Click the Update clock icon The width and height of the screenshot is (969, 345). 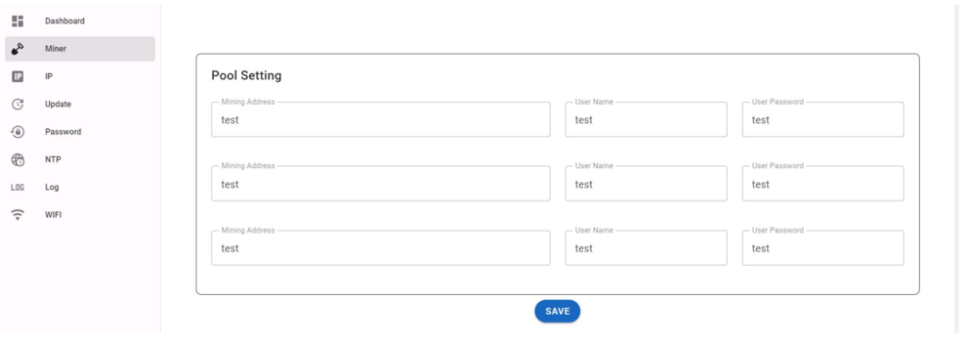(17, 104)
